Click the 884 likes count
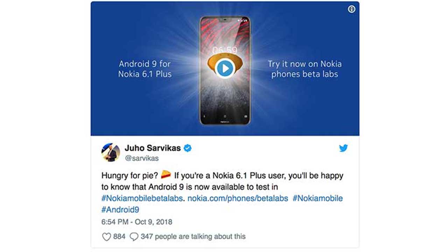 coord(119,237)
